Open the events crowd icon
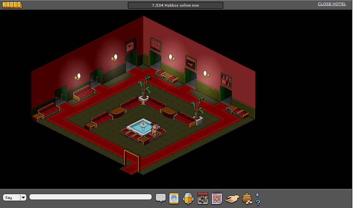 click(x=203, y=198)
